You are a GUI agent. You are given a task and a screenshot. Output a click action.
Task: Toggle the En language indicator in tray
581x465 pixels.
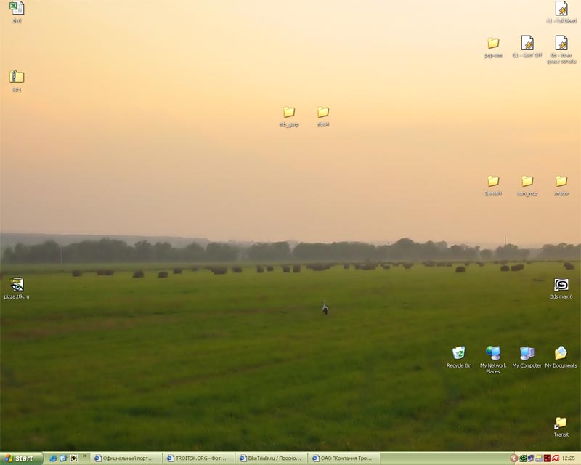[x=548, y=458]
